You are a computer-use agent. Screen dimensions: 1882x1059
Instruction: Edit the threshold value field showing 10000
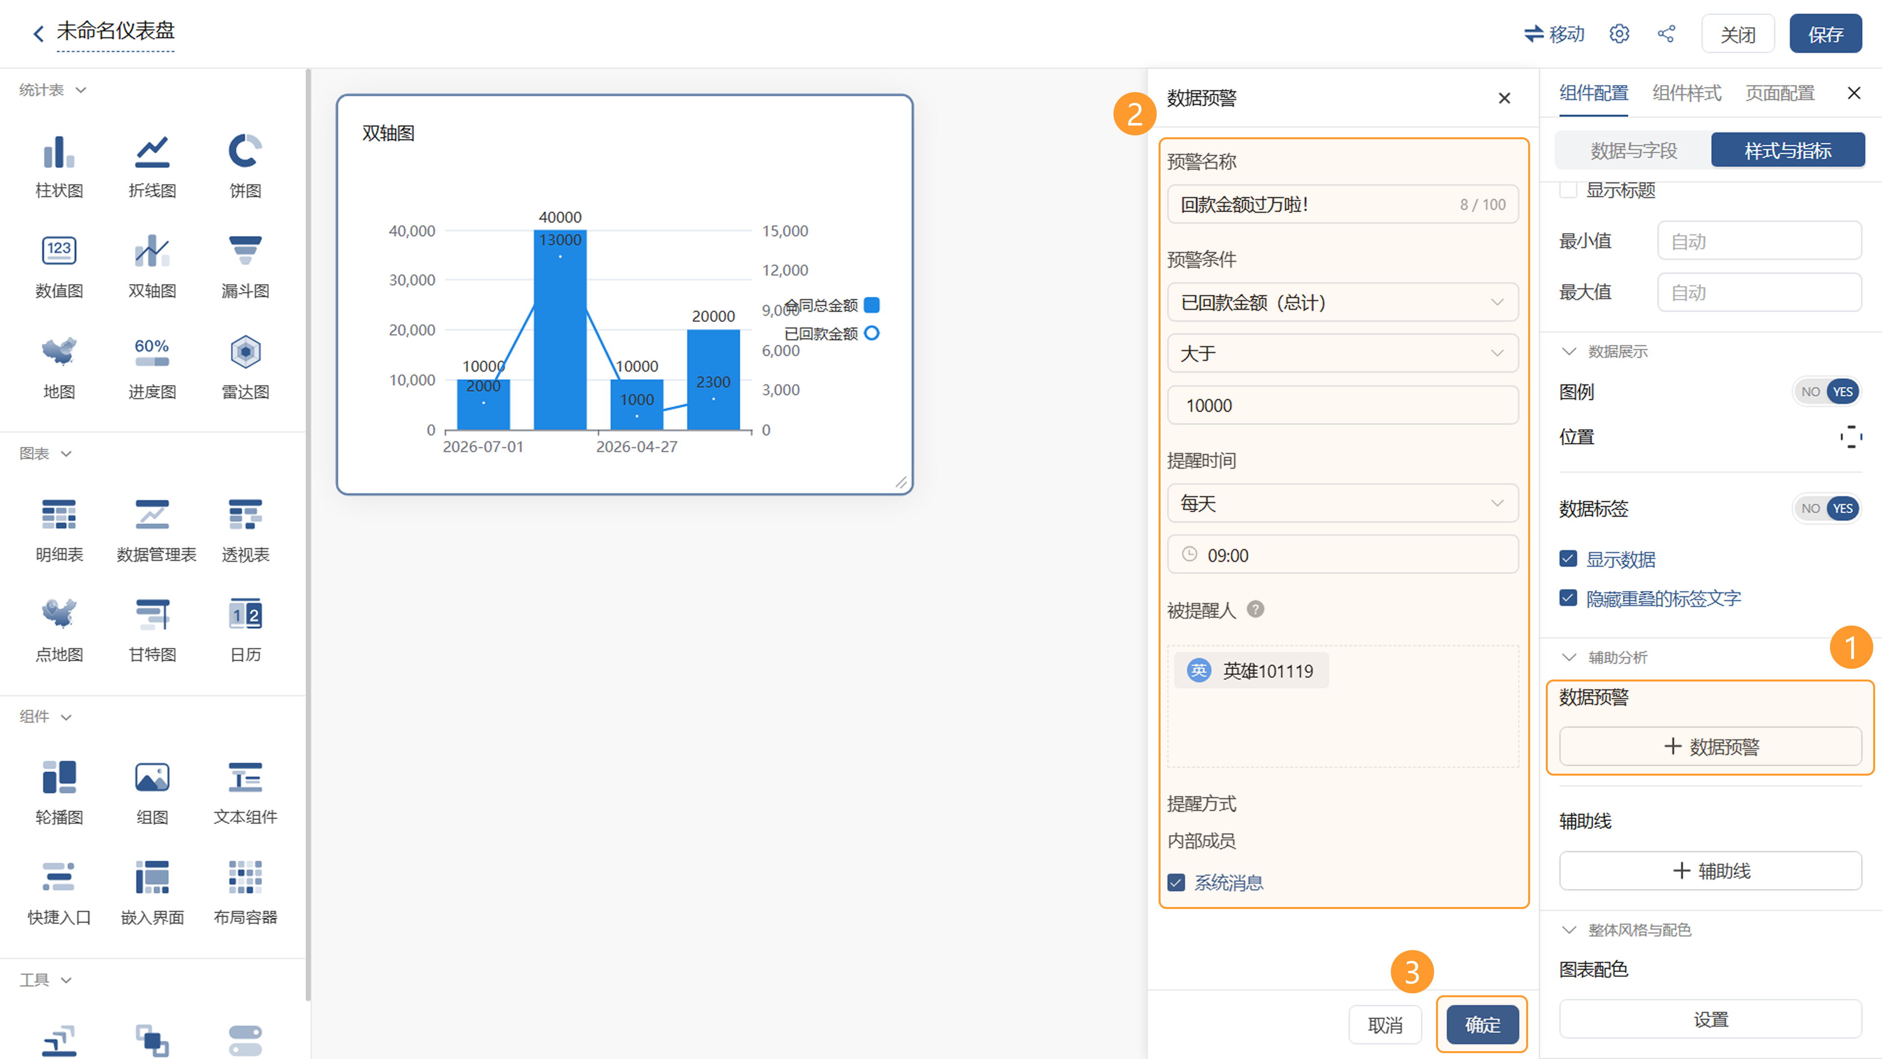click(1343, 405)
